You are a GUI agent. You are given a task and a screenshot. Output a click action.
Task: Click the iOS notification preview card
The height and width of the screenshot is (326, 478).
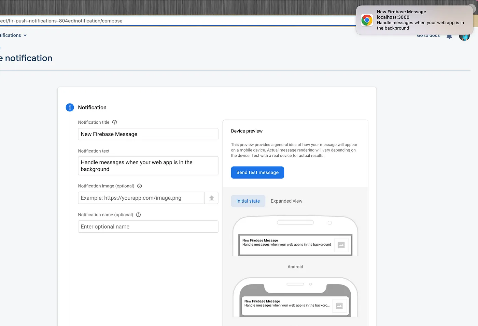(295, 306)
